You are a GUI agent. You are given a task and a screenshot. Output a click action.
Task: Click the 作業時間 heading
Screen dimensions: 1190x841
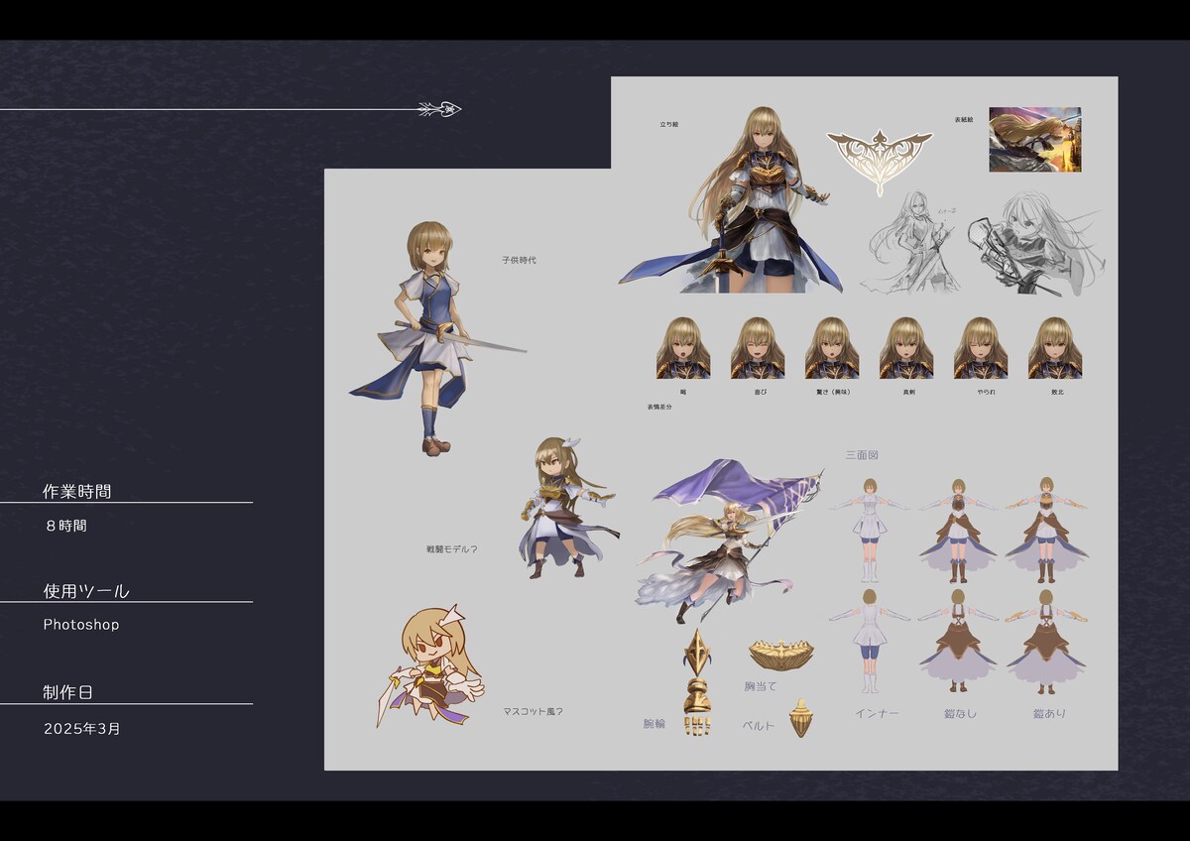pos(77,491)
